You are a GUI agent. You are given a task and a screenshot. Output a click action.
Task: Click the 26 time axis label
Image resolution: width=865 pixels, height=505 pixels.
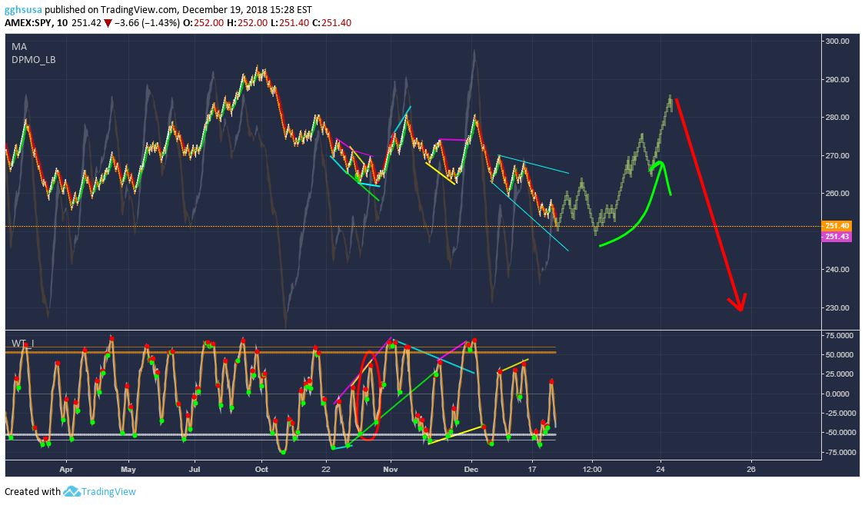point(750,470)
